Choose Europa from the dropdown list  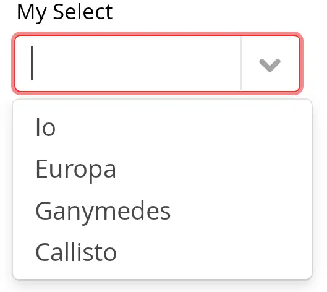[x=162, y=169]
